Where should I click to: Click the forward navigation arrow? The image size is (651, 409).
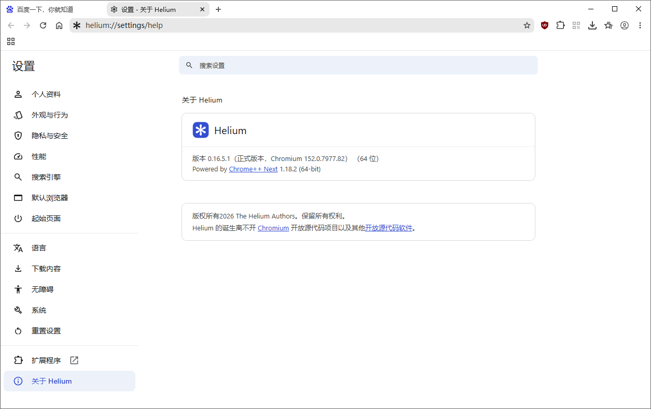[x=27, y=25]
